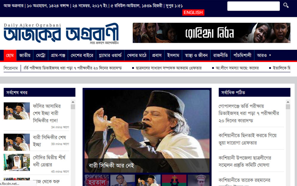The image size is (297, 186).
Task: Open the সৌদির দ্বিতীয় শীর্ষ ধনী গ্রেপ্তার story
Action: click(49, 161)
